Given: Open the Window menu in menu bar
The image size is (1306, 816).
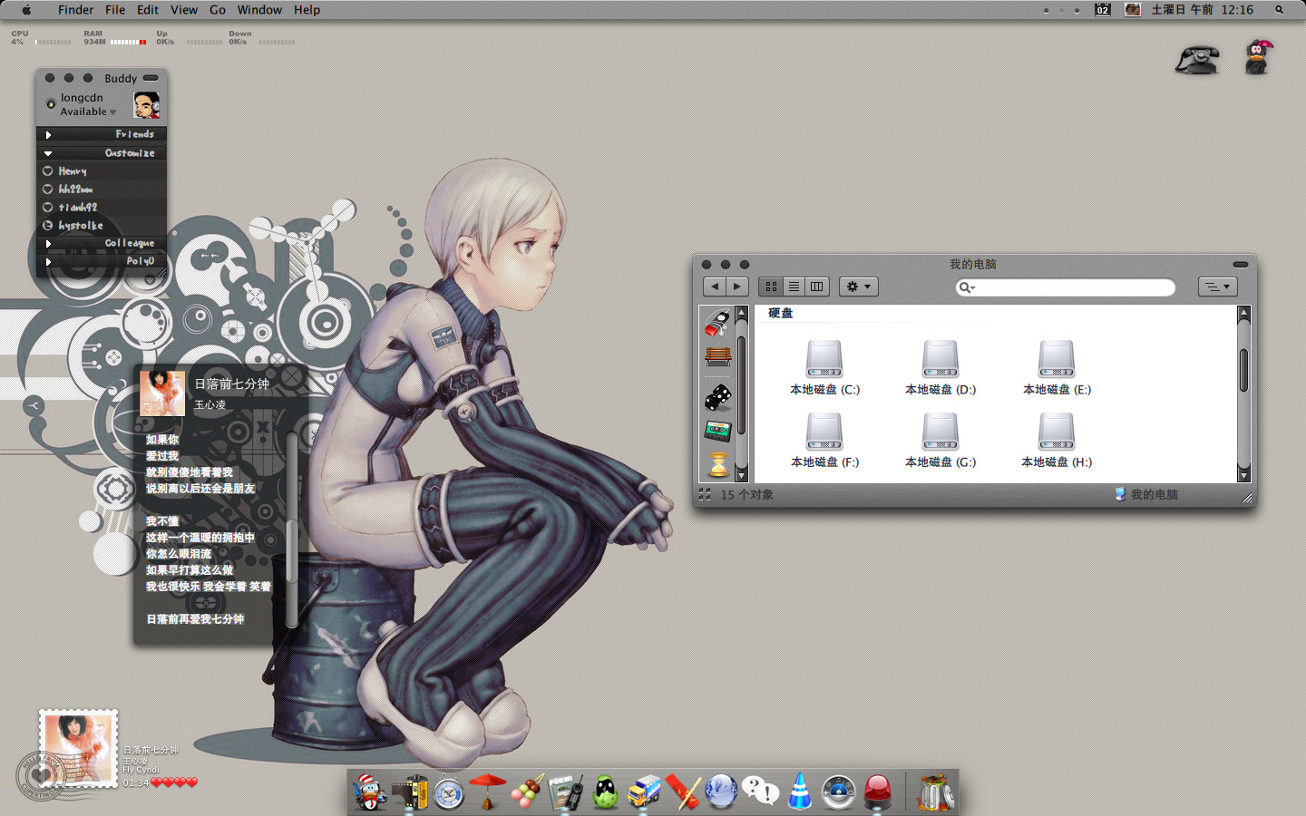Looking at the screenshot, I should coord(259,10).
